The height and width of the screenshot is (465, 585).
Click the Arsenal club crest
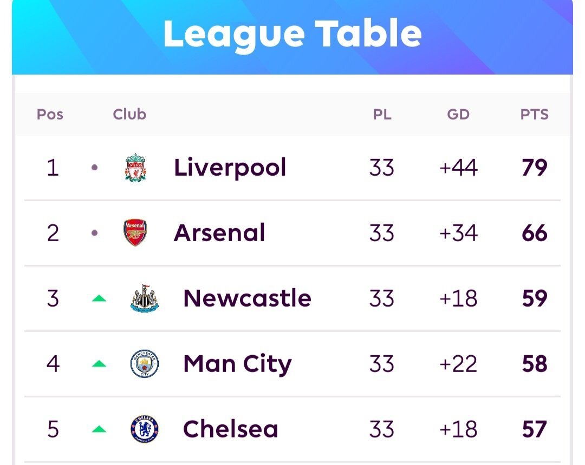tap(135, 232)
